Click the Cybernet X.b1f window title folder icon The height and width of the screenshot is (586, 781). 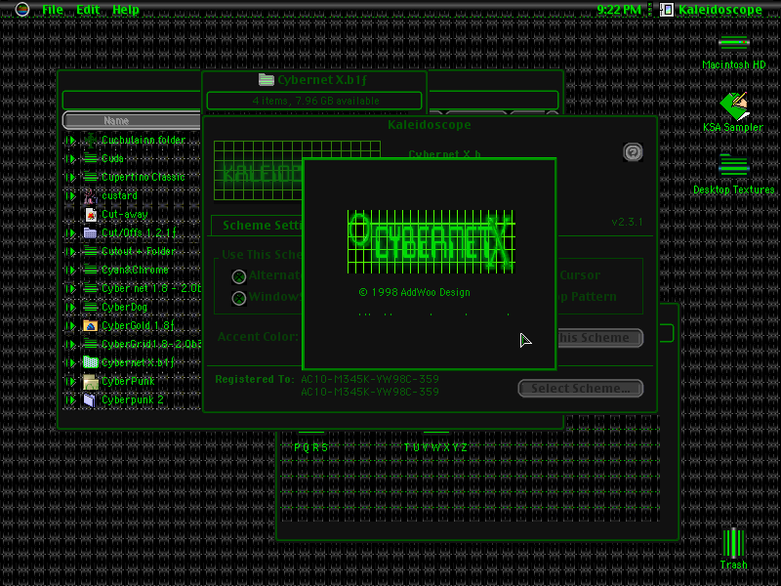point(267,79)
